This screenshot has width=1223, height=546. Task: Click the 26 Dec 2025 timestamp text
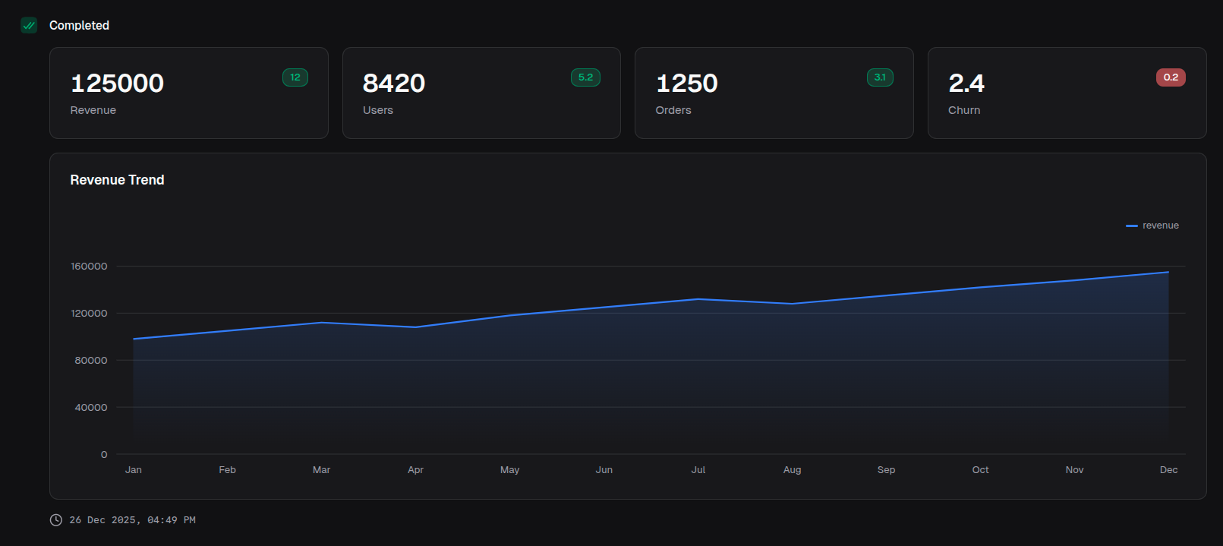[132, 520]
